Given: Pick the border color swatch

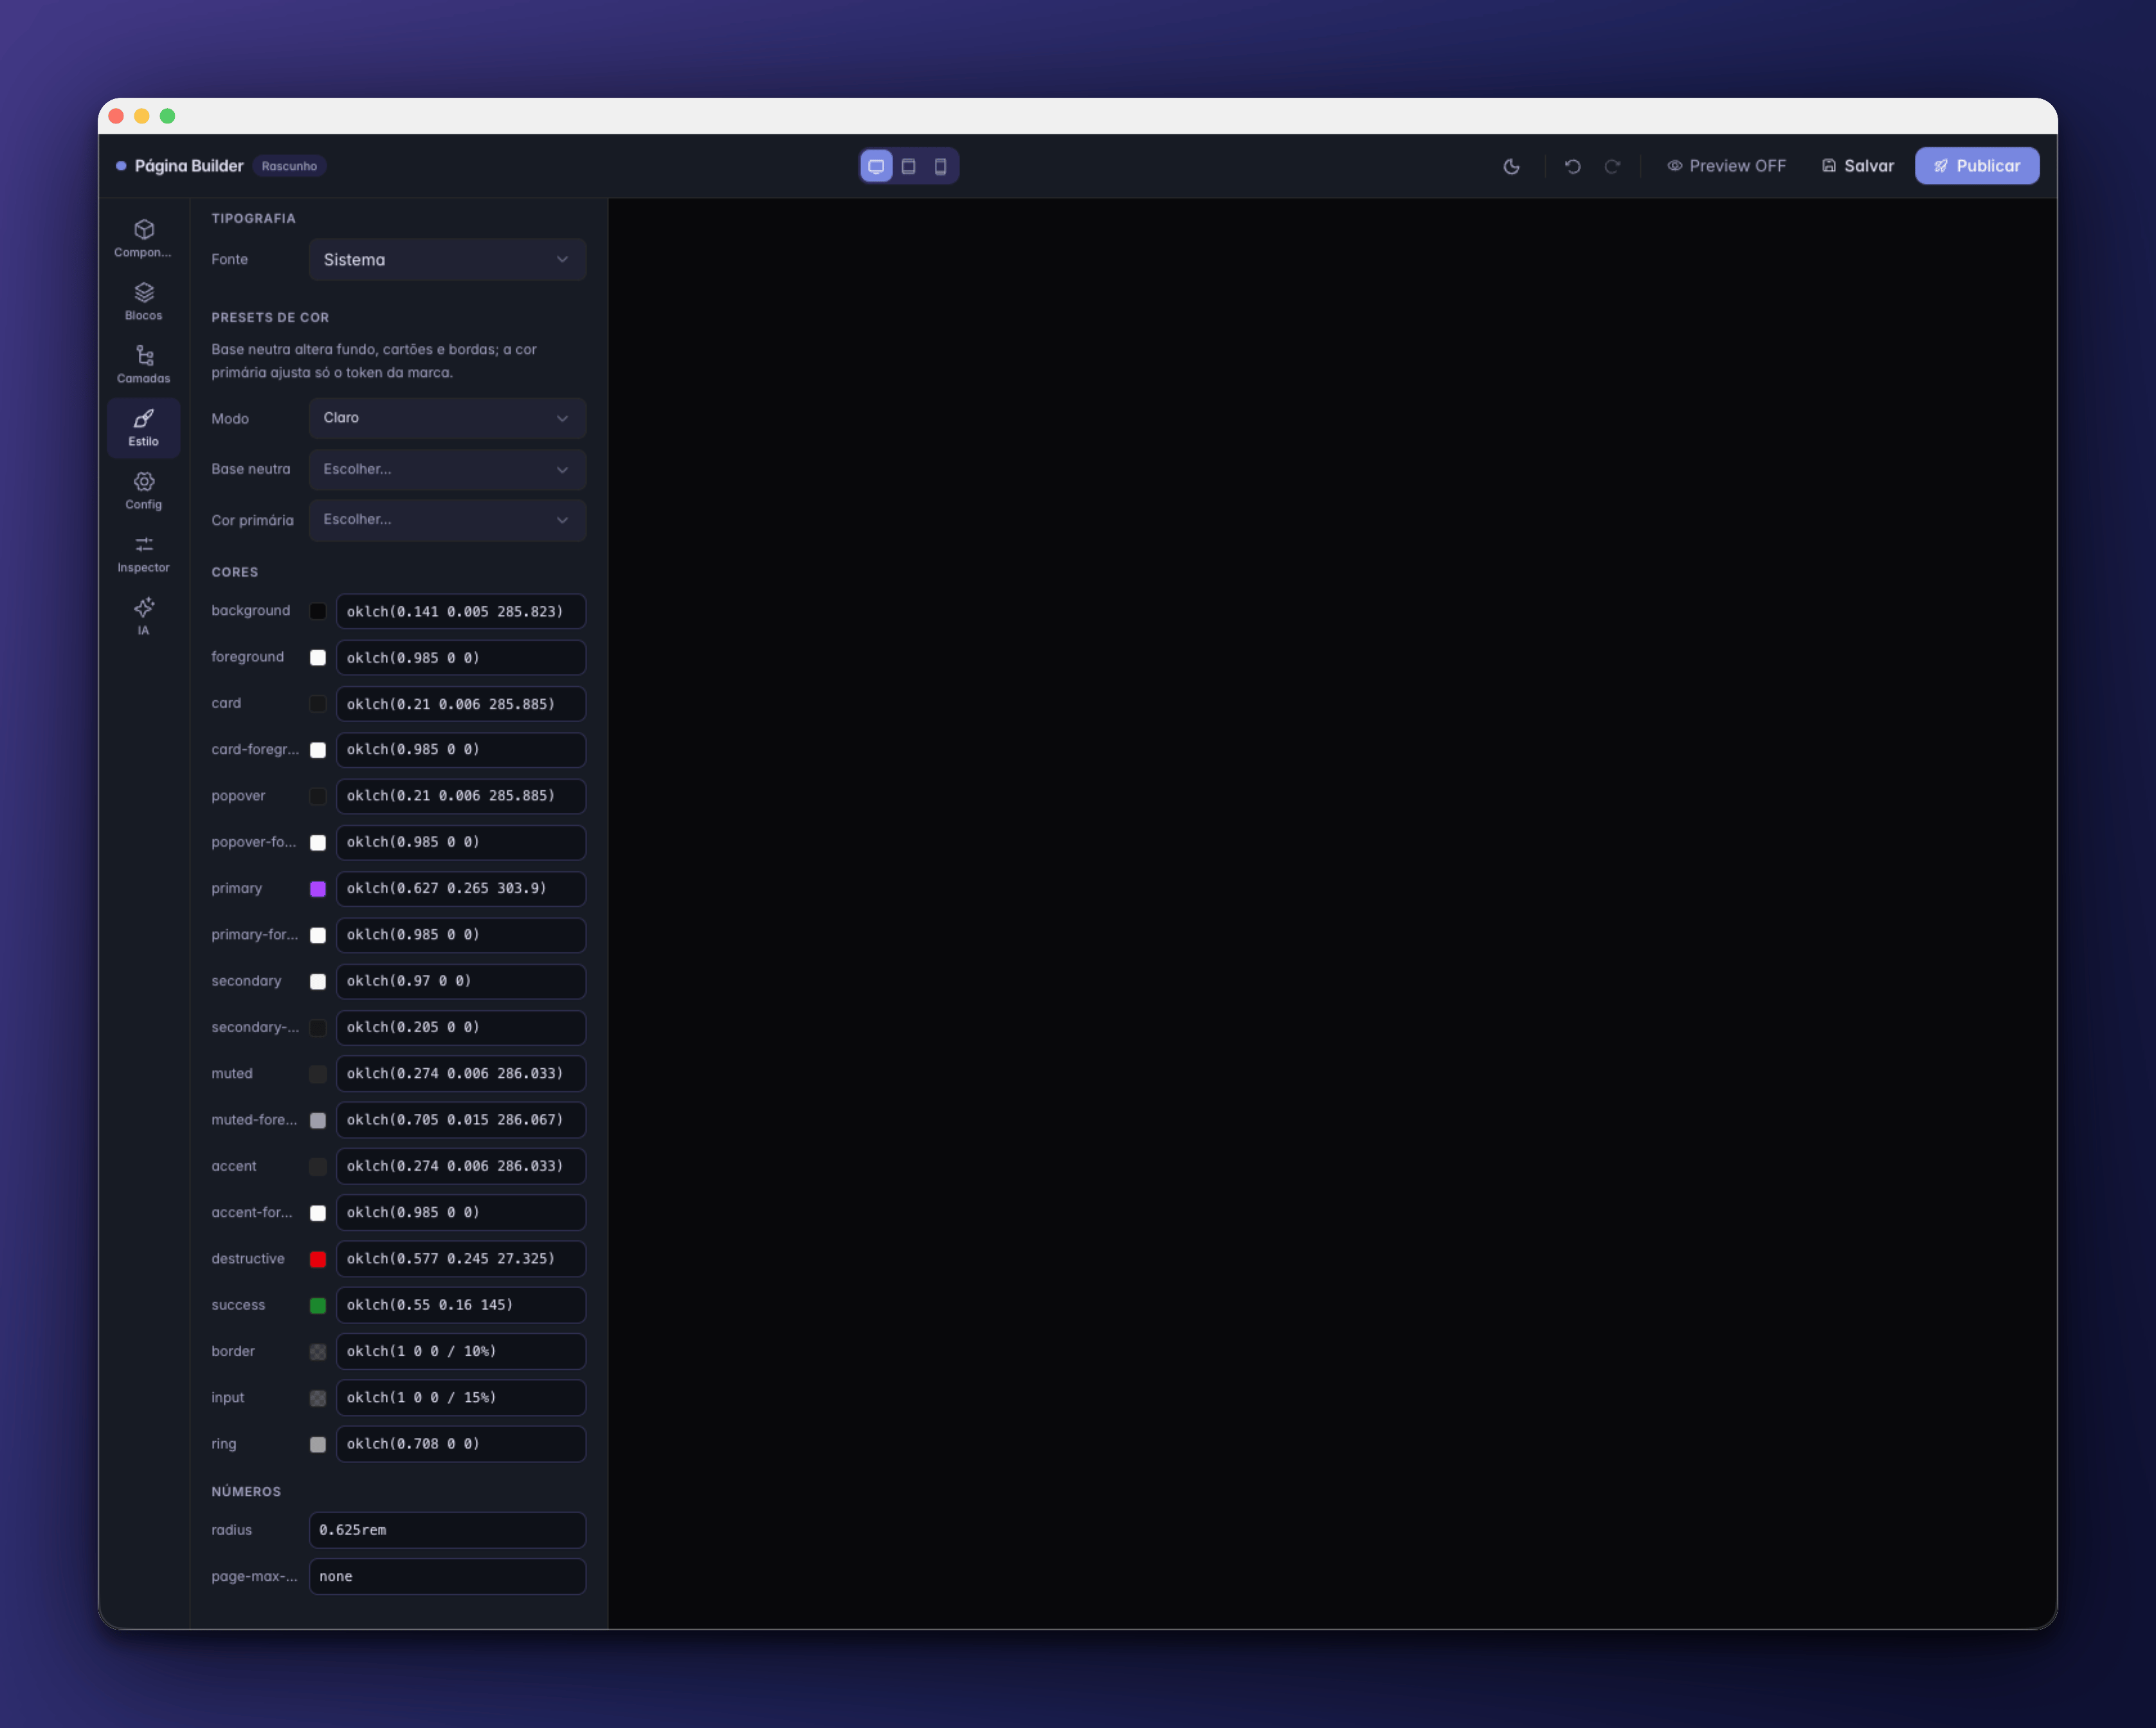Looking at the screenshot, I should tap(318, 1351).
